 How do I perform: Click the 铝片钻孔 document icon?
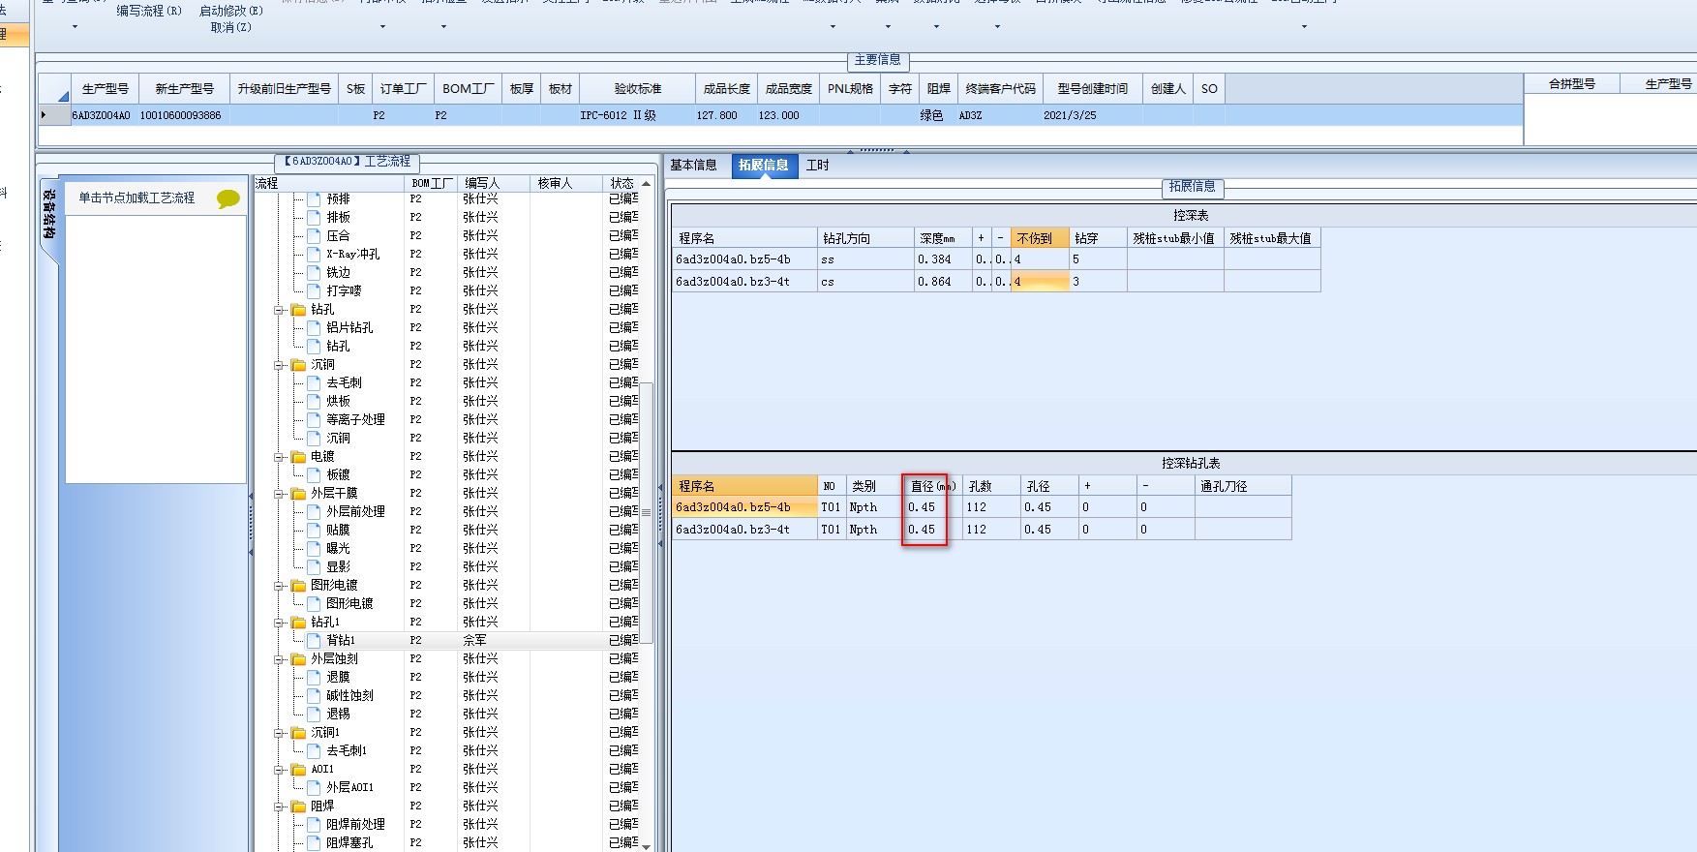(314, 327)
